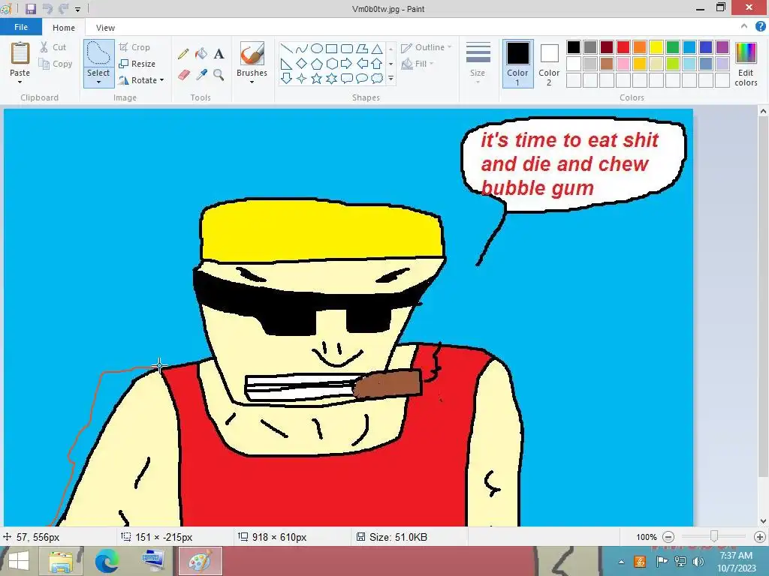Collapse the ribbon with chevron

click(x=744, y=26)
